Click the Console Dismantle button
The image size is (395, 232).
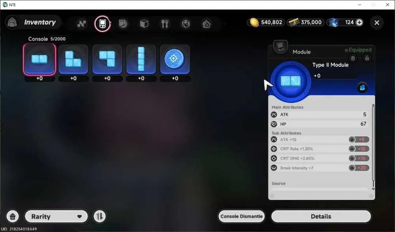[x=241, y=216]
